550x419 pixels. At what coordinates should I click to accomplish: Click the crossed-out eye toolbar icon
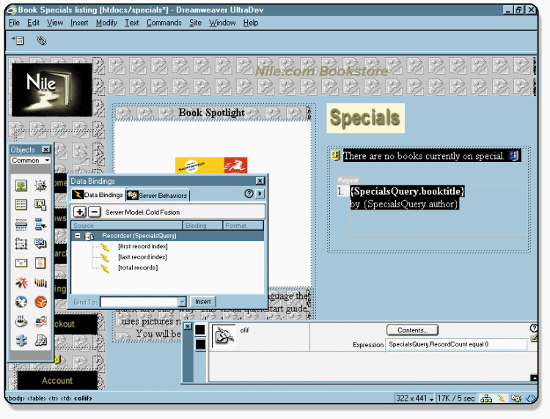(41, 40)
